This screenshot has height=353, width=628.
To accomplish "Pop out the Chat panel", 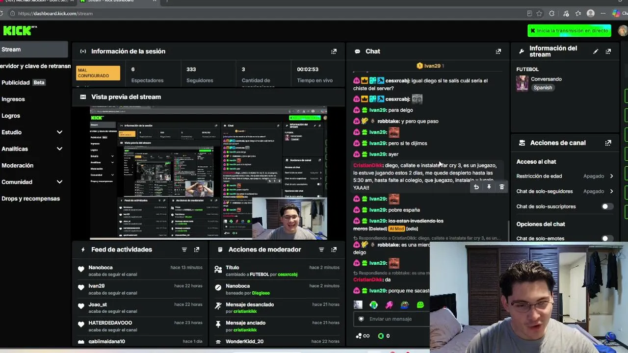I will (498, 51).
